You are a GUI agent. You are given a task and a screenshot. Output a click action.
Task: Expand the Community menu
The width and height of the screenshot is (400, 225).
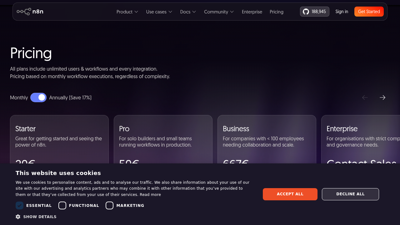219,12
